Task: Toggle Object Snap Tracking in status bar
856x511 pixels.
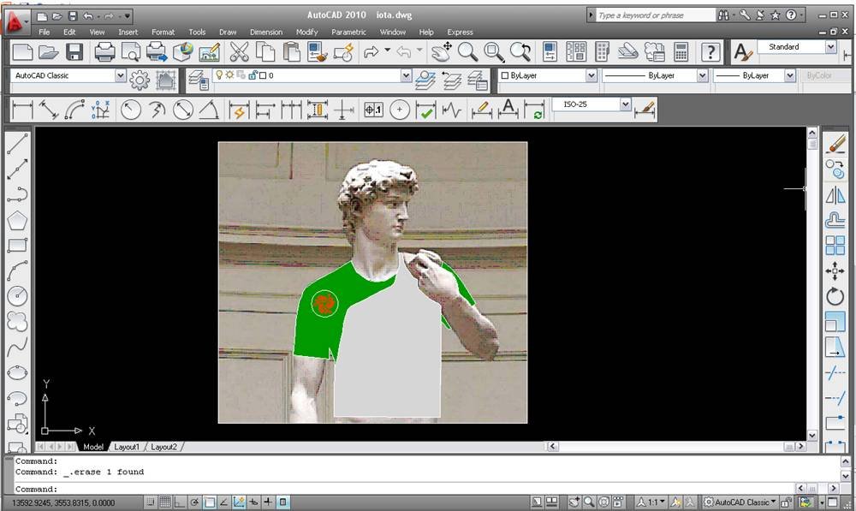Action: pos(223,502)
